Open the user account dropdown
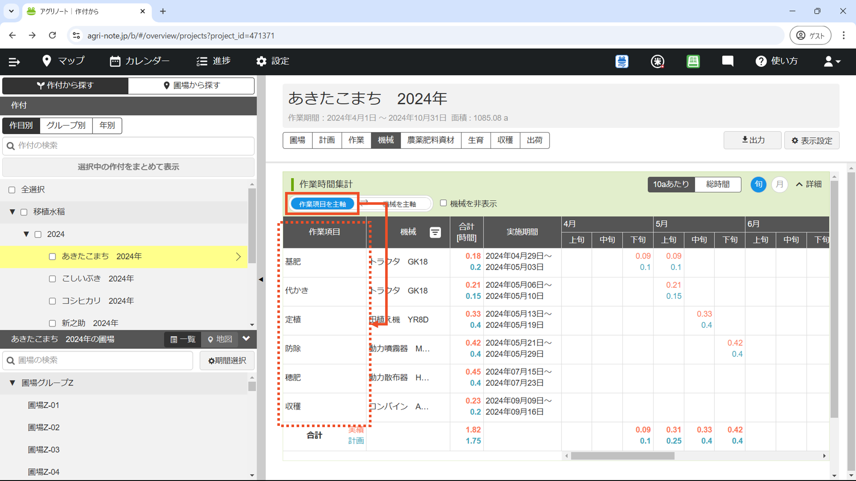 click(x=832, y=62)
